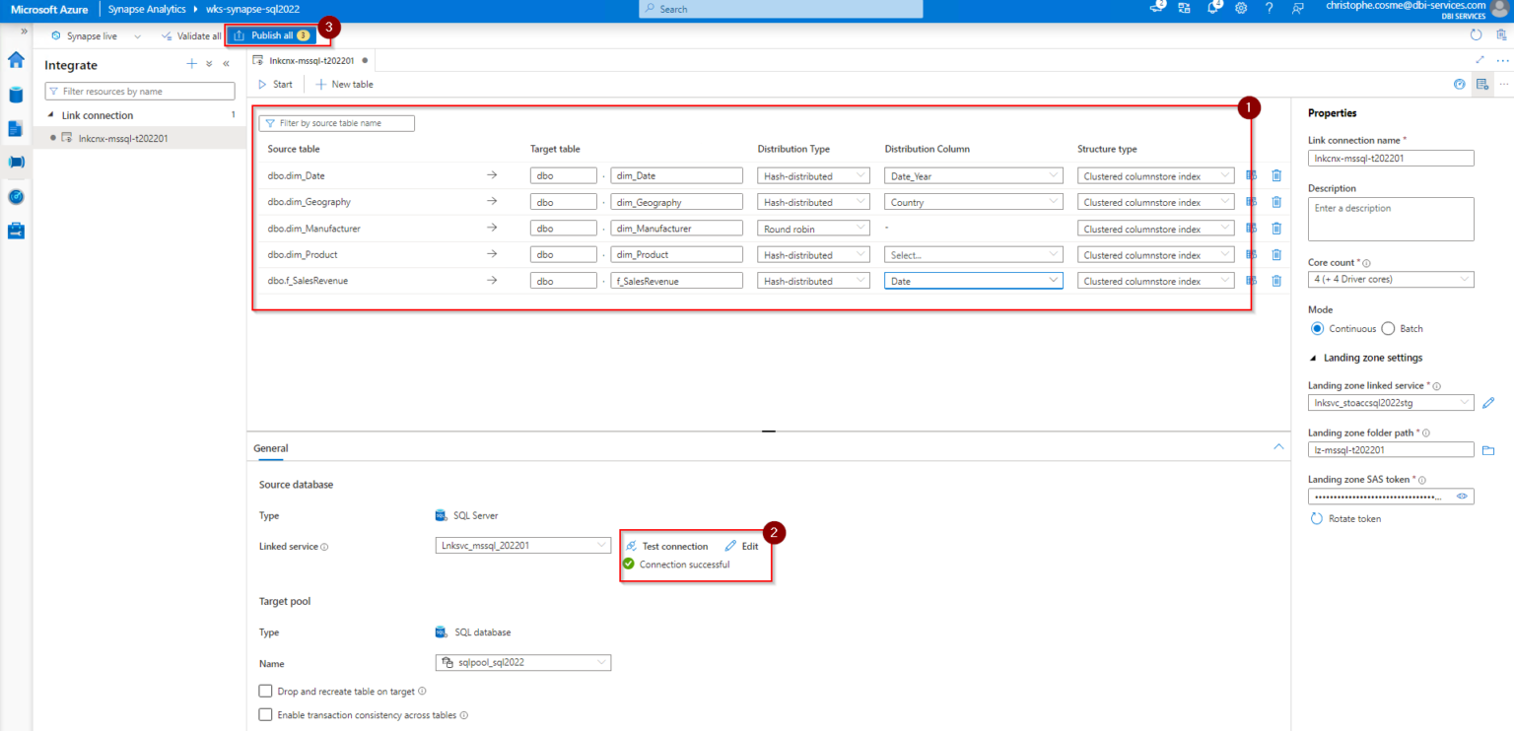Screen dimensions: 1514x731
Task: Show the SAS token with eye icon
Action: coord(1462,497)
